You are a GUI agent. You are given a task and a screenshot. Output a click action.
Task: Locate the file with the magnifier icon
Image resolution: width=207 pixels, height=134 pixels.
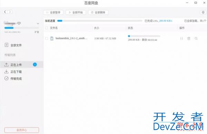coord(196,39)
